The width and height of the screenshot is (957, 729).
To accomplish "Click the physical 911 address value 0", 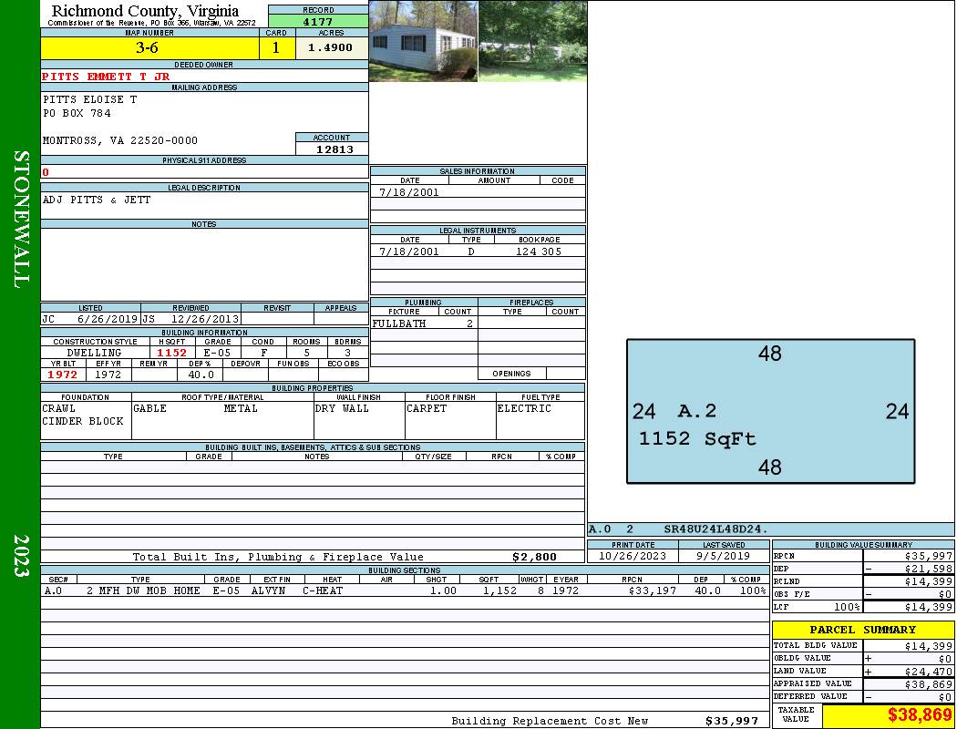I will (46, 172).
